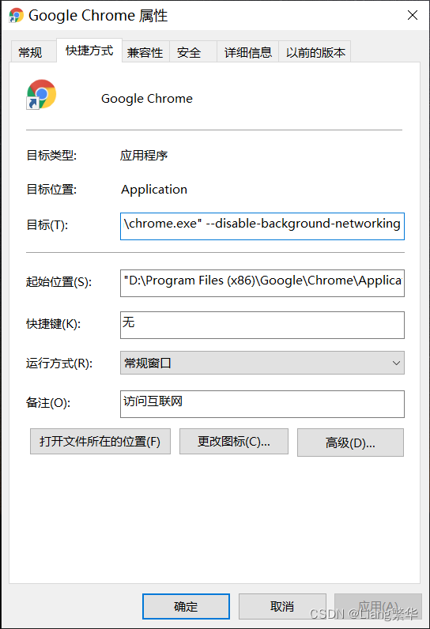Switch to the 常规 tab
Screen dimensions: 430x629
(x=32, y=51)
